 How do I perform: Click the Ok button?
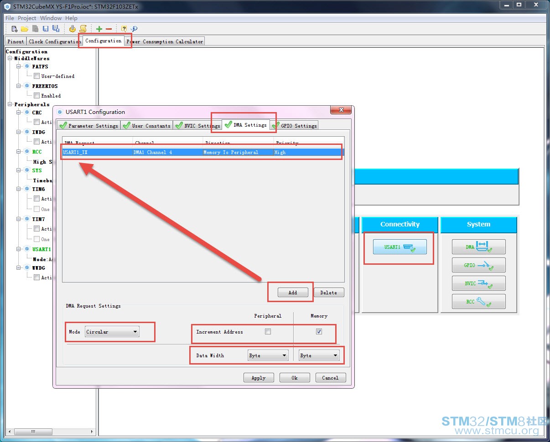coord(295,378)
